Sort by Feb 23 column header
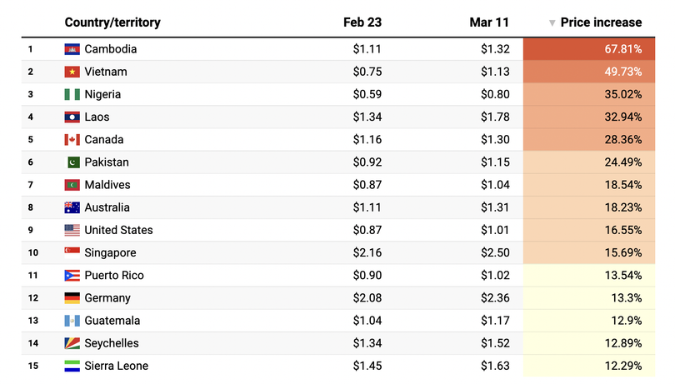This screenshot has height=384, width=675. pyautogui.click(x=362, y=22)
